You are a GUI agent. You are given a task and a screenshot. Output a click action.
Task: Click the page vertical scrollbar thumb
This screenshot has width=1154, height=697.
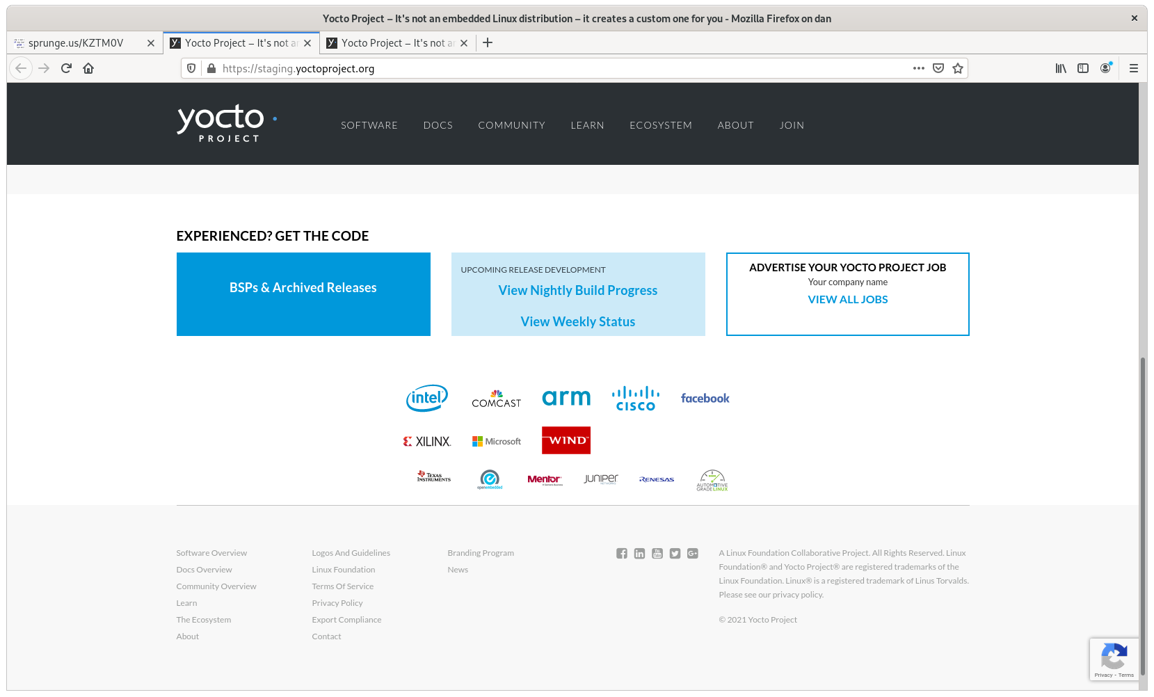point(1143,515)
